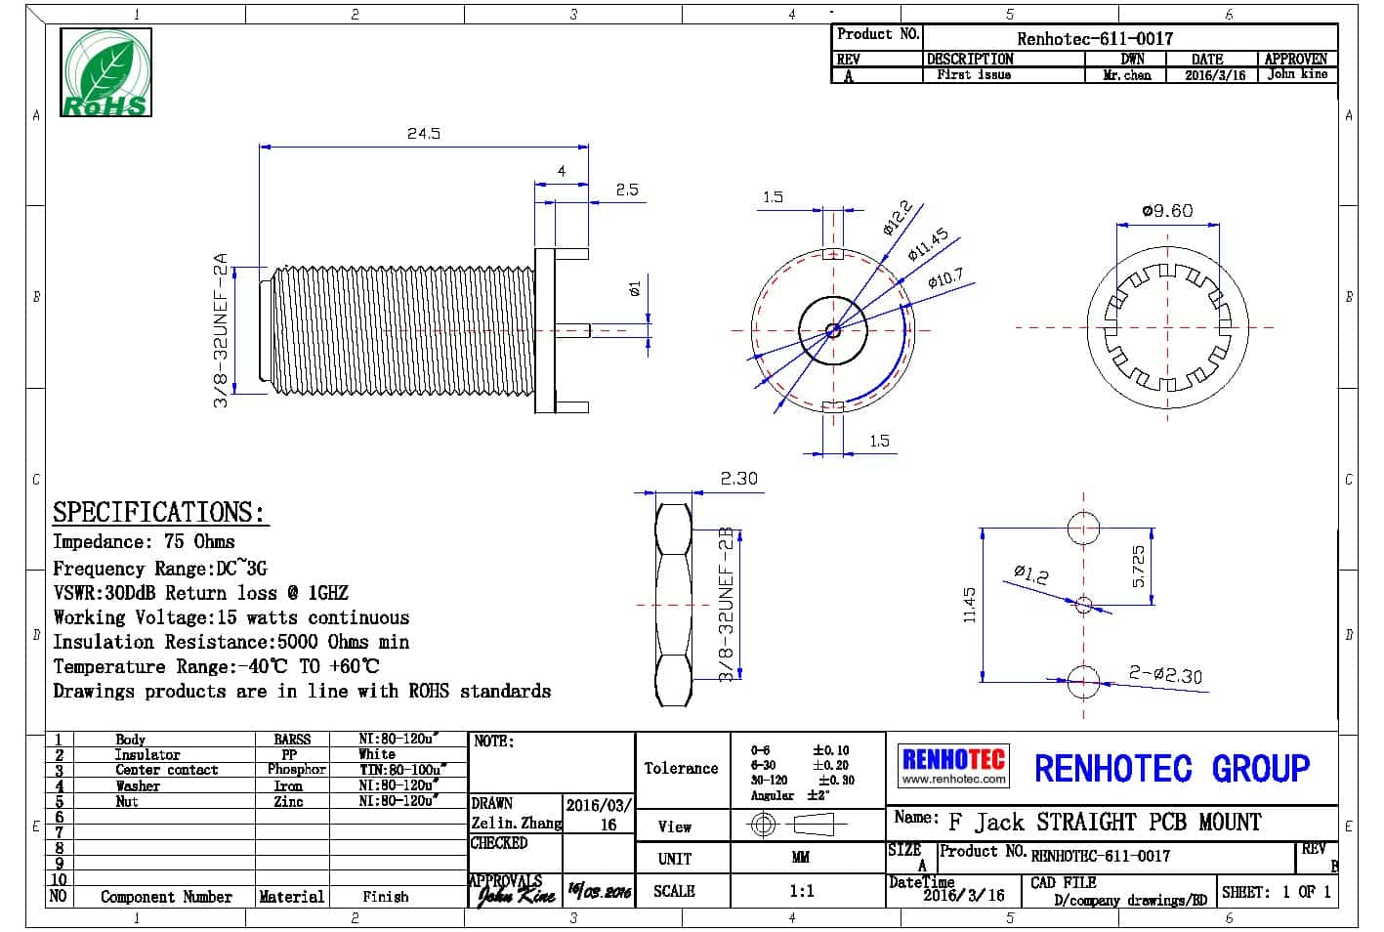Select the SPECIFICATIONS heading
The image size is (1384, 932).
tap(158, 512)
